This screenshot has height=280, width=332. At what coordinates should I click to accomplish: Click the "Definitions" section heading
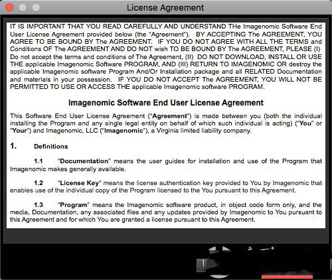pos(51,147)
